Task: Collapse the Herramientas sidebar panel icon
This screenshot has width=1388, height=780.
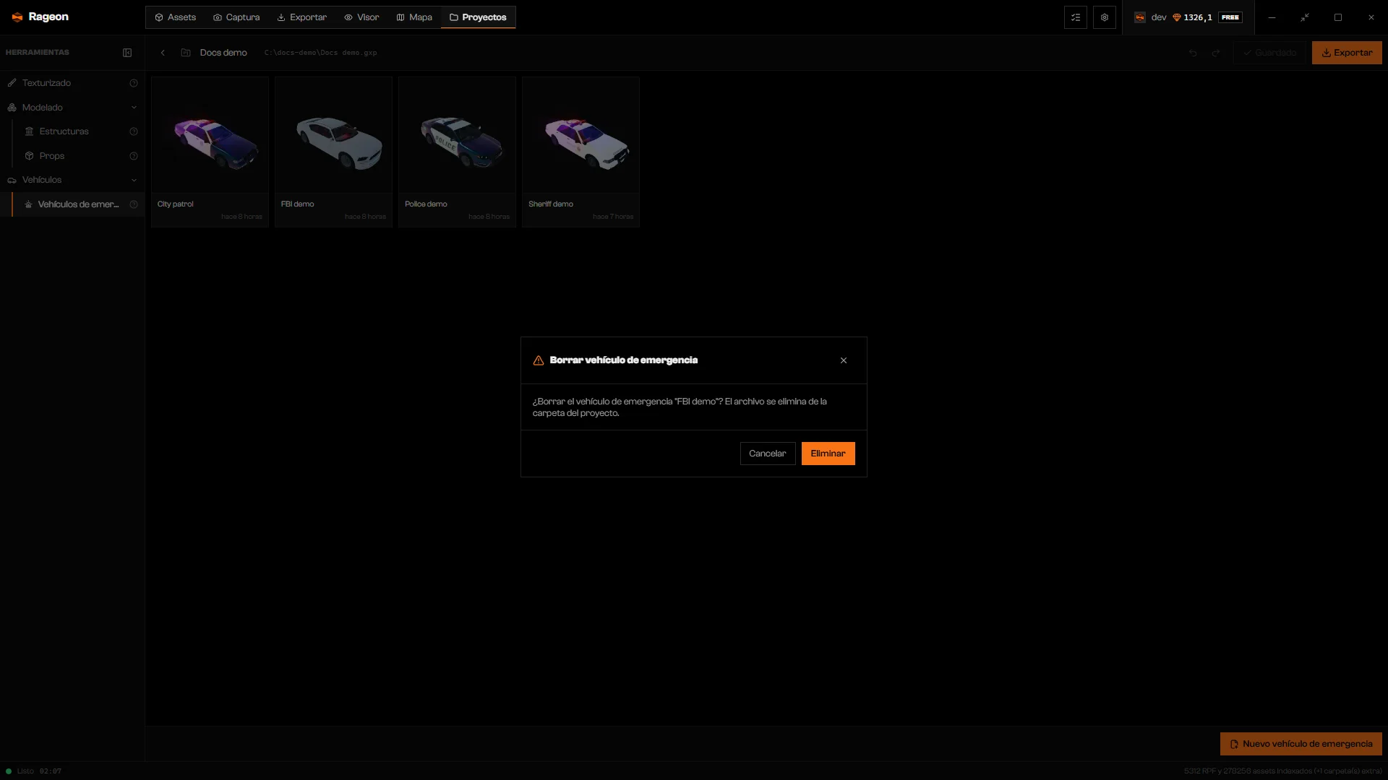Action: click(127, 53)
